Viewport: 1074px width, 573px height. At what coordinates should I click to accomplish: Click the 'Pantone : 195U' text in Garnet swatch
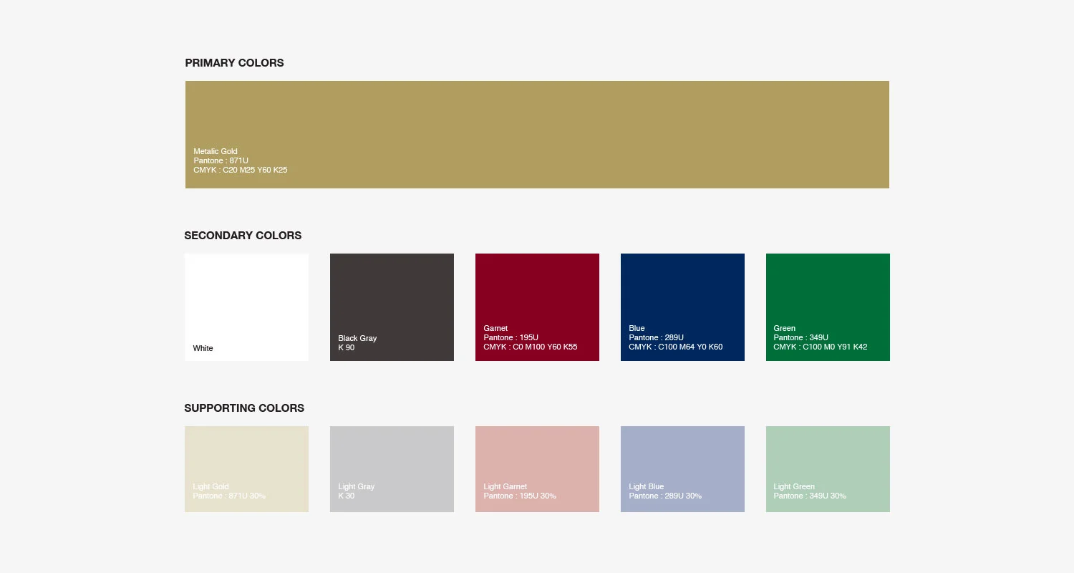[x=511, y=338]
